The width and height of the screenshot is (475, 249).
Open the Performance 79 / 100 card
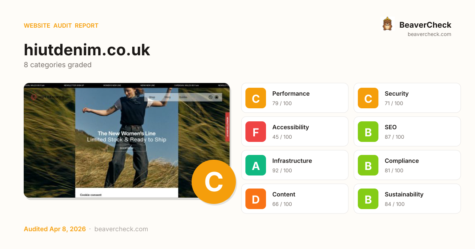(295, 98)
